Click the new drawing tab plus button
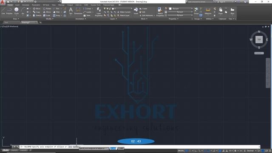This screenshot has width=272, height=153. [x=40, y=23]
